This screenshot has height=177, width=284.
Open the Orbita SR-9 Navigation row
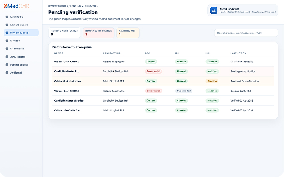click(163, 81)
